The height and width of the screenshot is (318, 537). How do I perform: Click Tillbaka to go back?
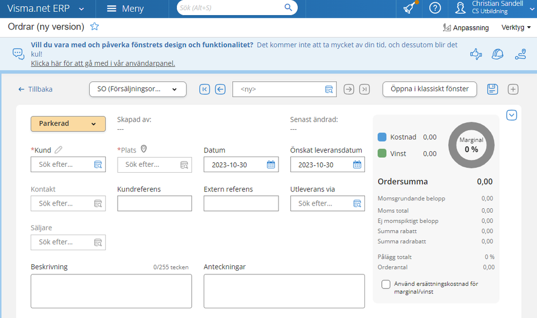tap(35, 89)
